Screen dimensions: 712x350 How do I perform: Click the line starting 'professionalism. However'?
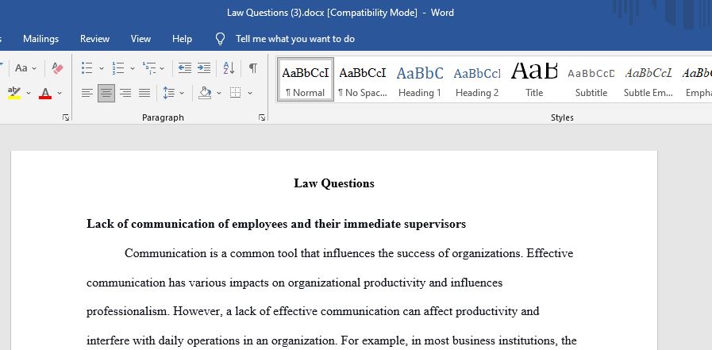(x=313, y=311)
